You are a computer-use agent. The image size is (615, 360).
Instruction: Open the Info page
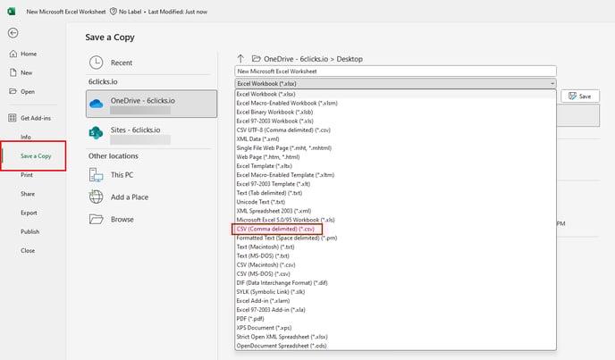click(26, 137)
